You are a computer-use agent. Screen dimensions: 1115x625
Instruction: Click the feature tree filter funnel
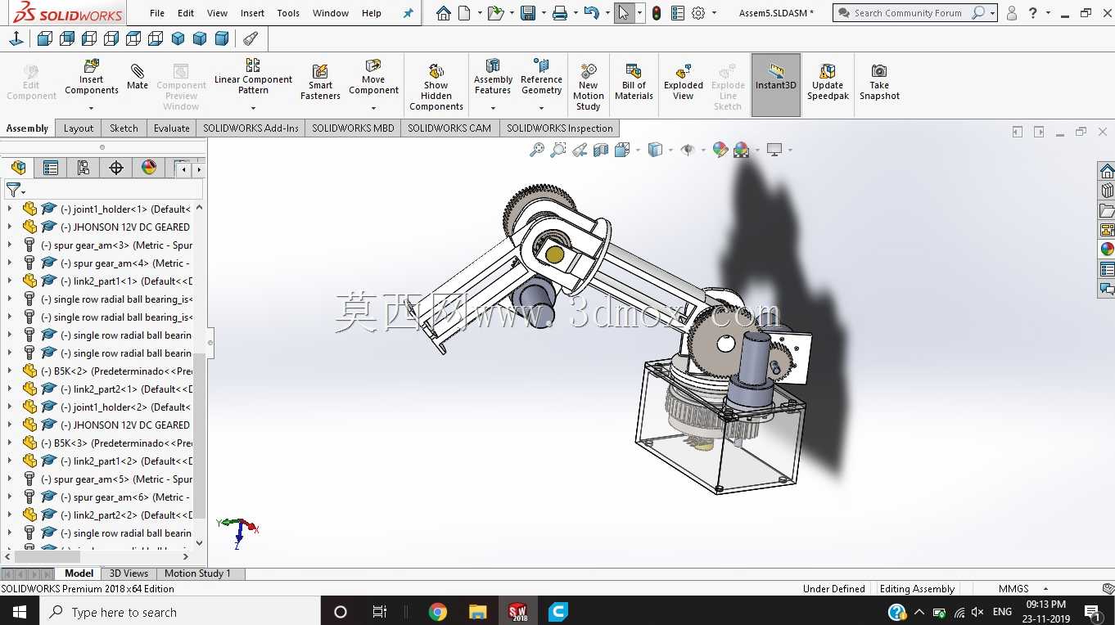12,190
